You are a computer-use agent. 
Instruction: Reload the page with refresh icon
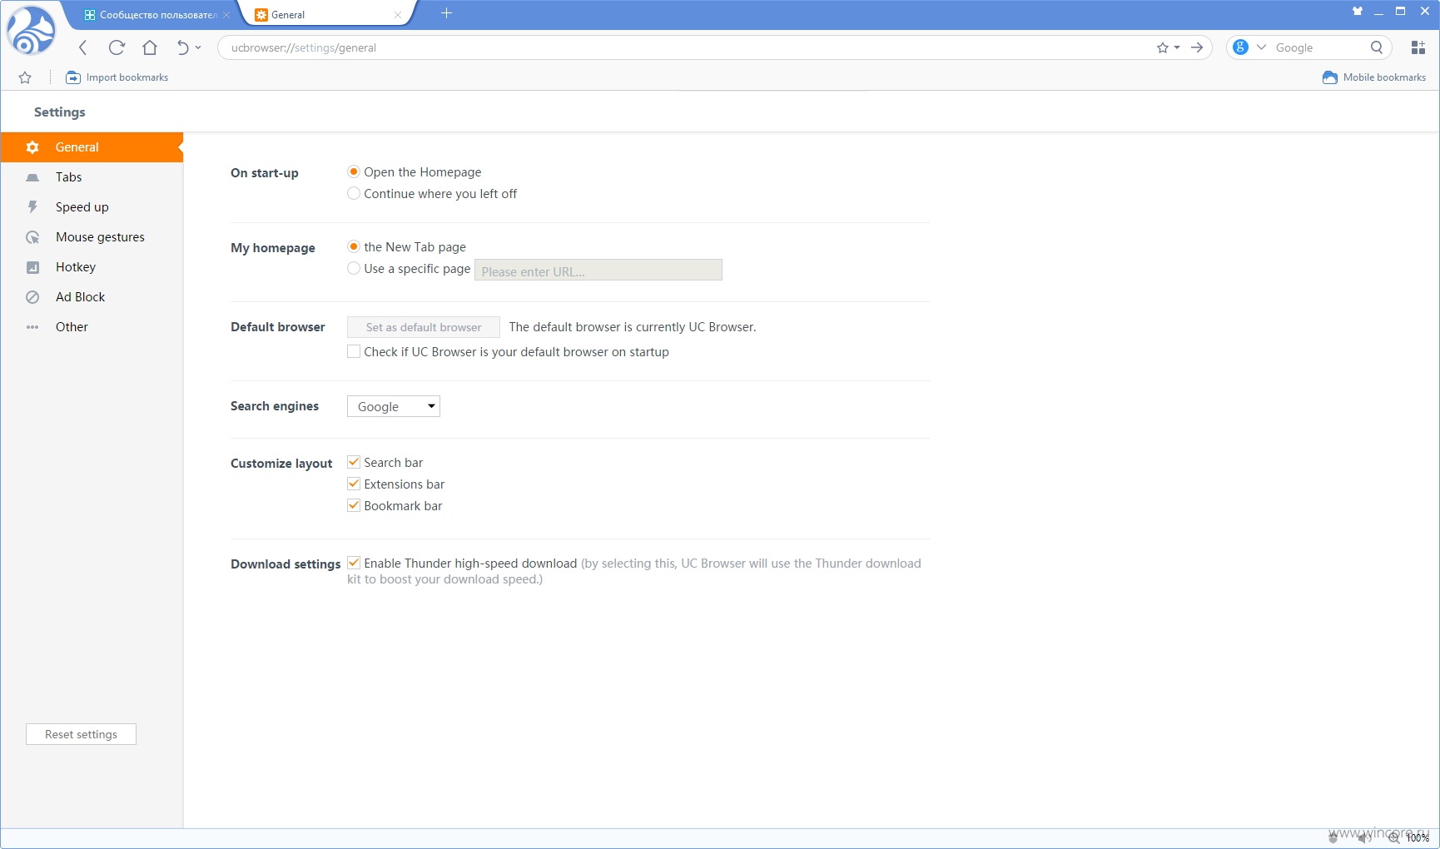point(117,47)
